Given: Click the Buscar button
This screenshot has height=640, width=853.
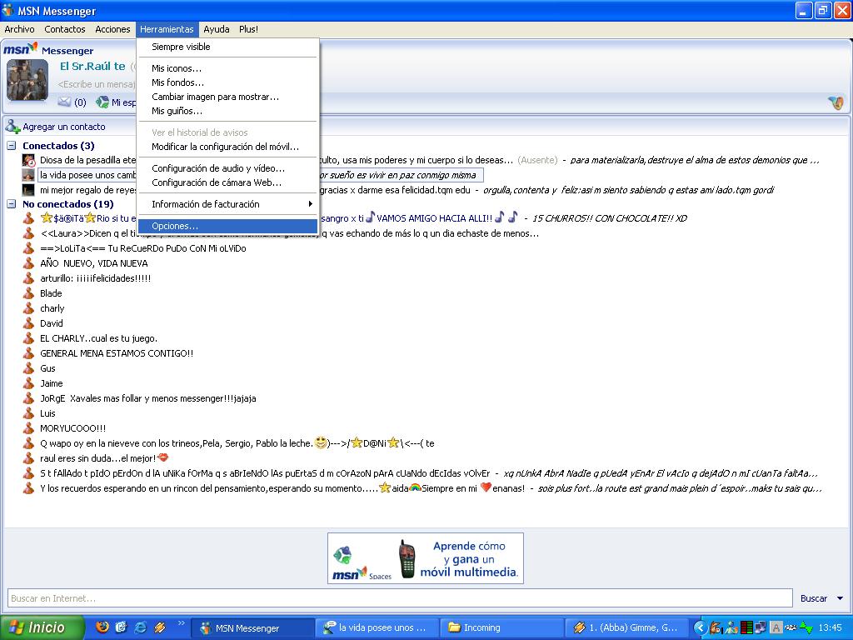Looking at the screenshot, I should point(814,598).
